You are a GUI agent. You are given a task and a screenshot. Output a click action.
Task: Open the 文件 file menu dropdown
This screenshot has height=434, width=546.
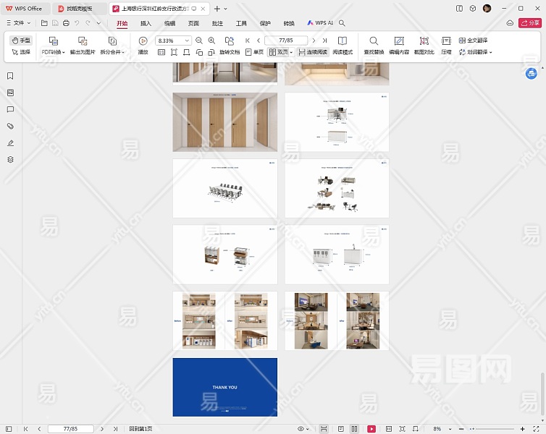coord(19,23)
